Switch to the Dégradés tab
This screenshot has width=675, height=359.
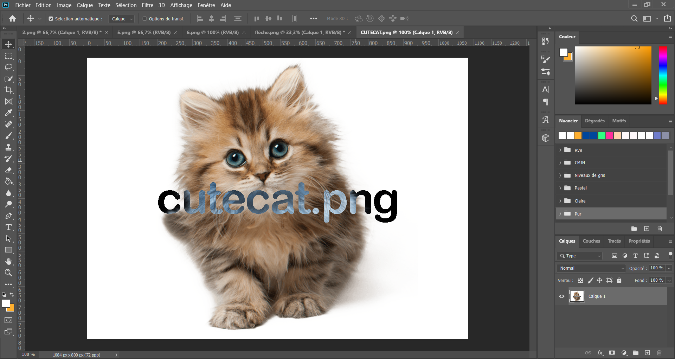(x=595, y=121)
